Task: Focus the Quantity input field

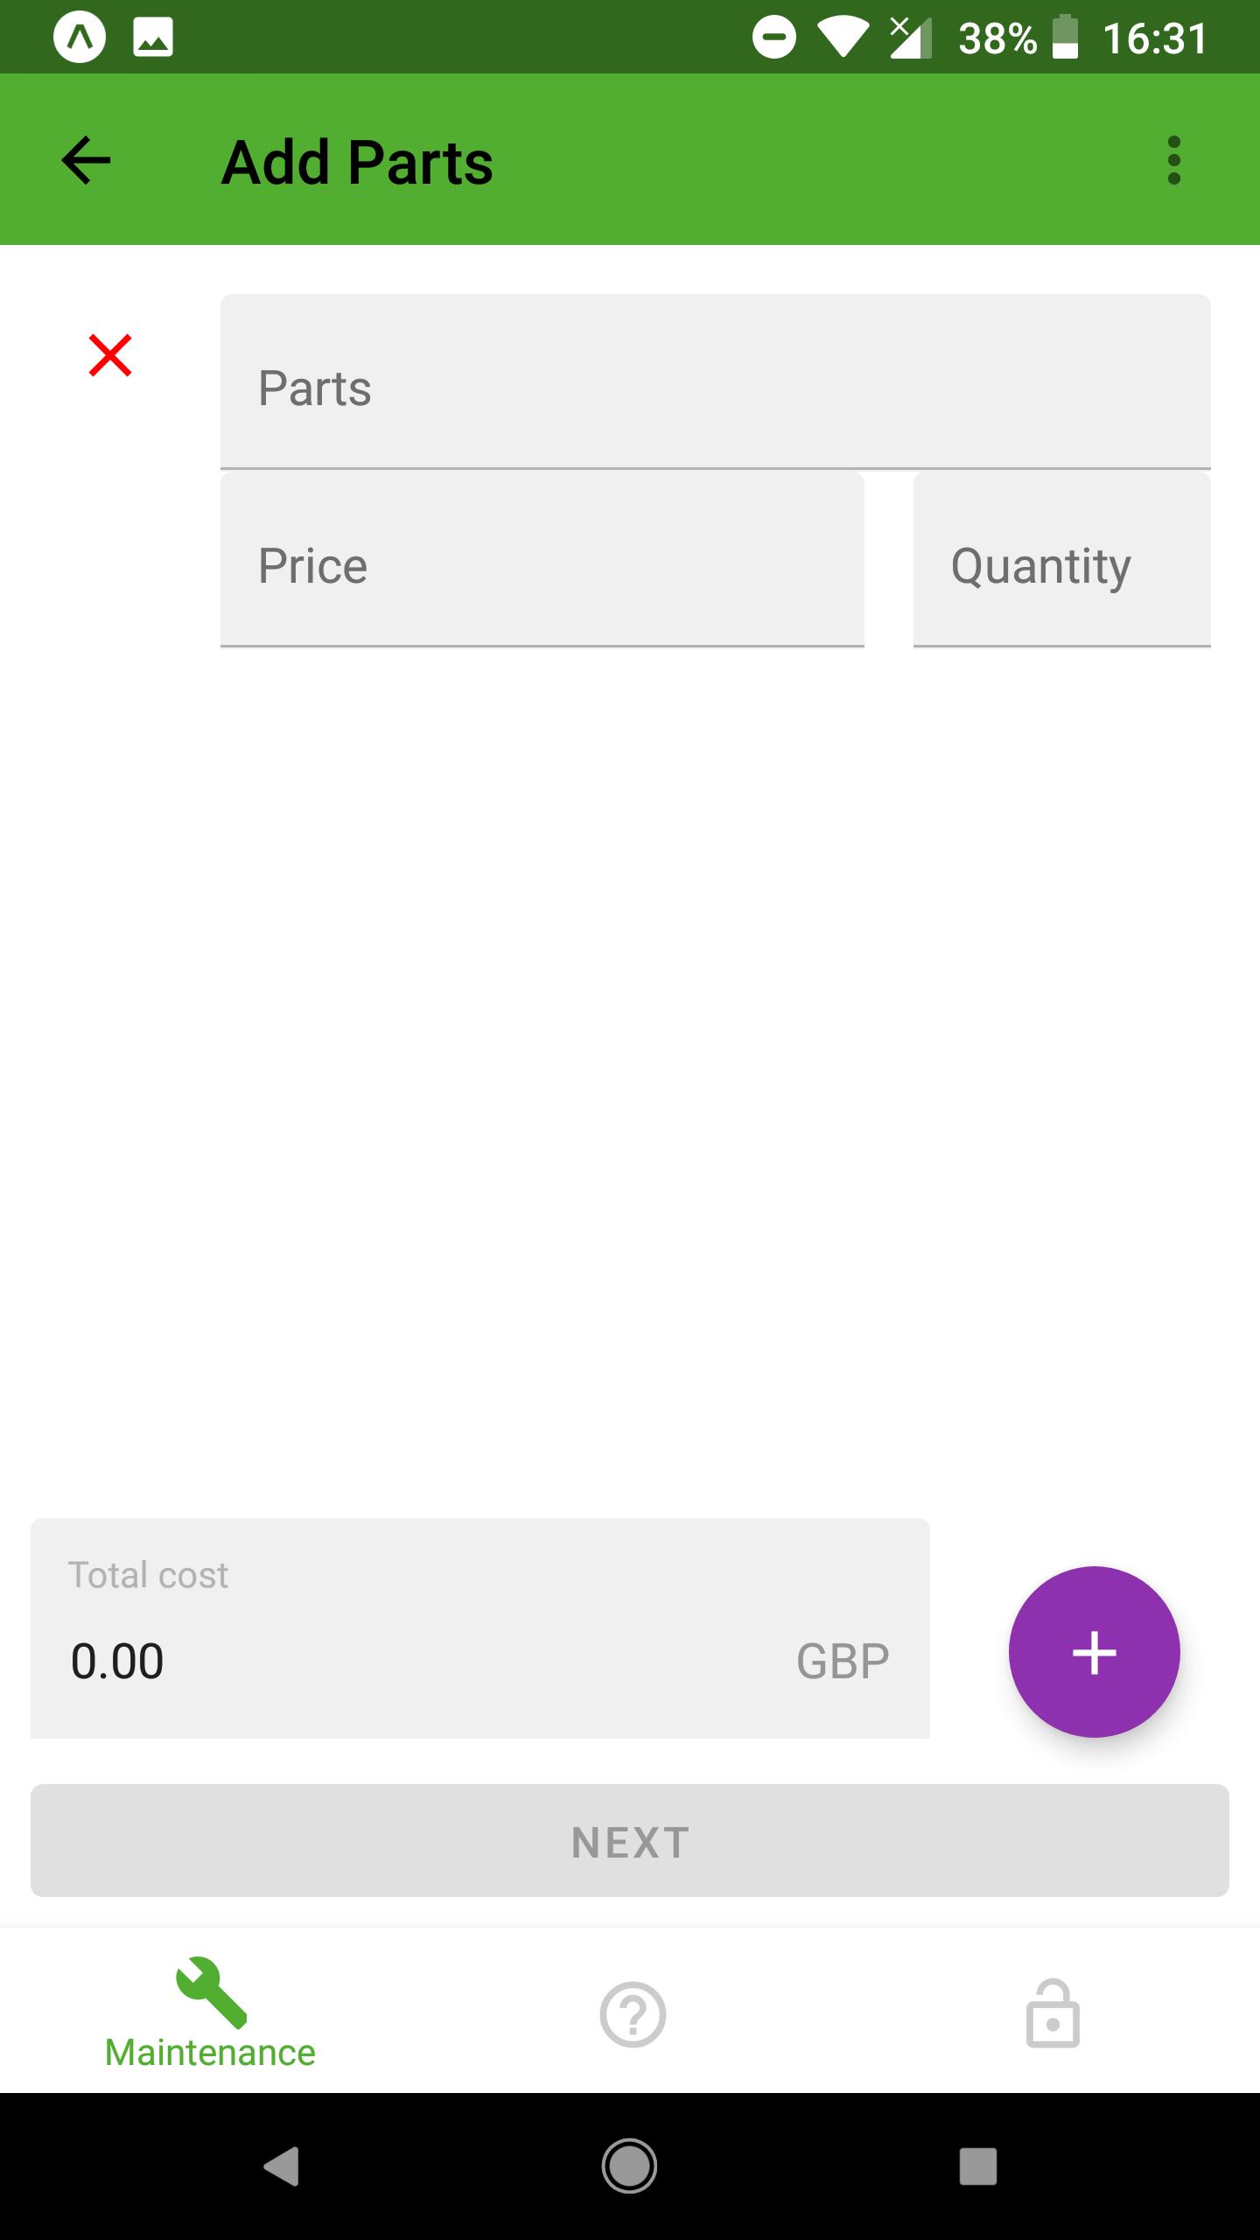Action: 1061,560
